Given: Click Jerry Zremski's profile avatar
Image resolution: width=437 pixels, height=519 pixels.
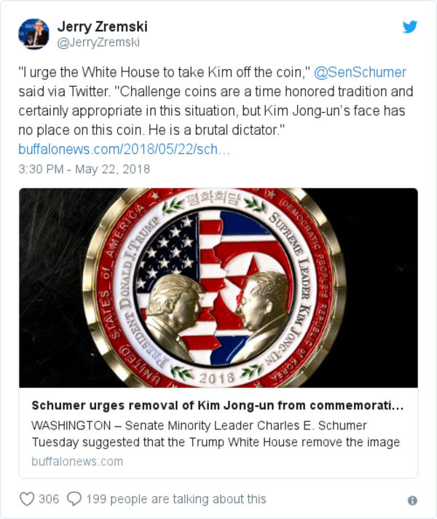Looking at the screenshot, I should tap(34, 34).
